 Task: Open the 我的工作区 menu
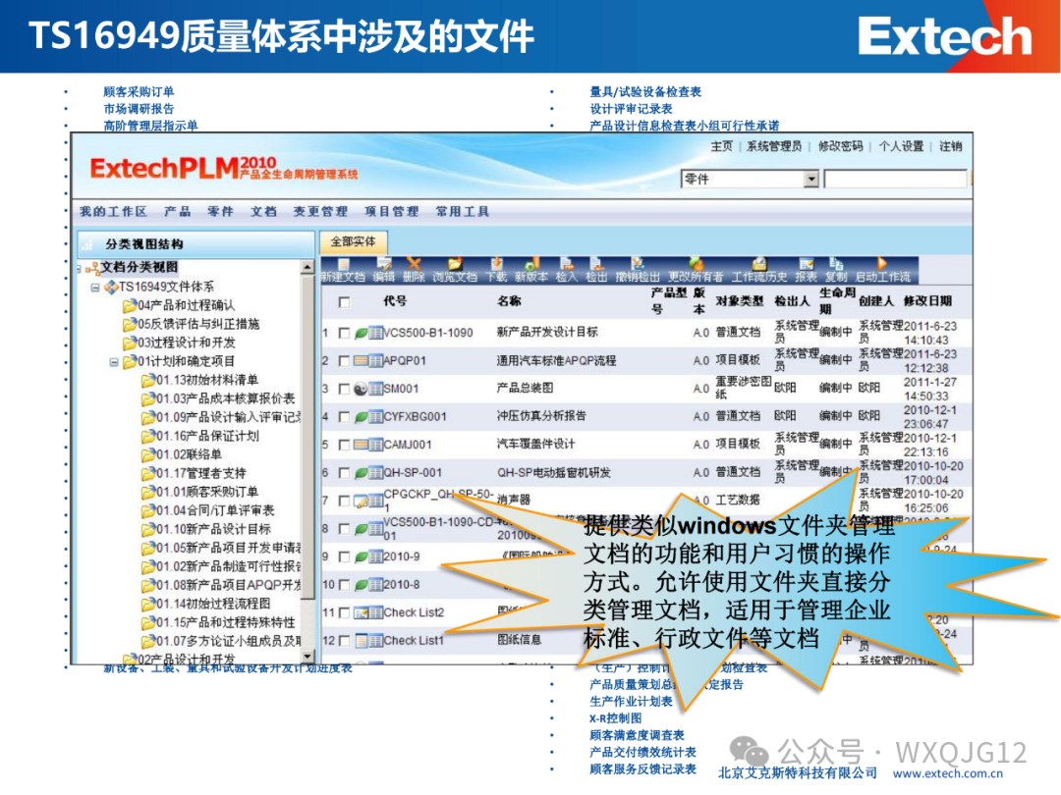[113, 212]
